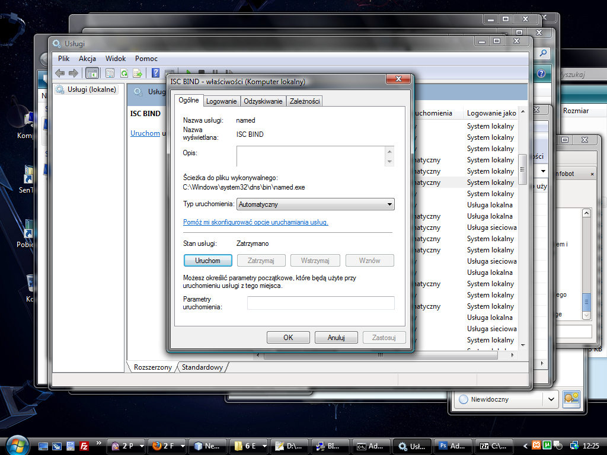Select Usługi (lokalne) in the tree
The image size is (607, 455).
[91, 89]
